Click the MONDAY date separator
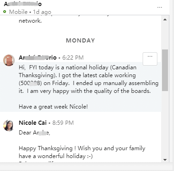174x171 pixels. (80, 41)
